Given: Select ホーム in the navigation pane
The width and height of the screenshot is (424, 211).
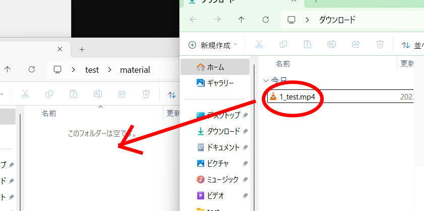Looking at the screenshot, I should click(215, 67).
